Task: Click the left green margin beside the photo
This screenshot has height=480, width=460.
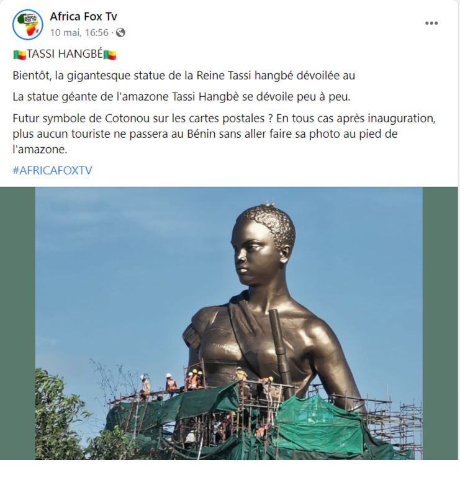Action: [17, 324]
